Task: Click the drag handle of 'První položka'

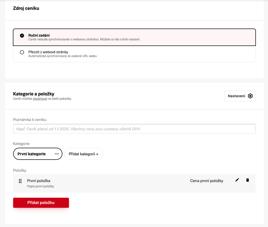Action: coord(20,181)
